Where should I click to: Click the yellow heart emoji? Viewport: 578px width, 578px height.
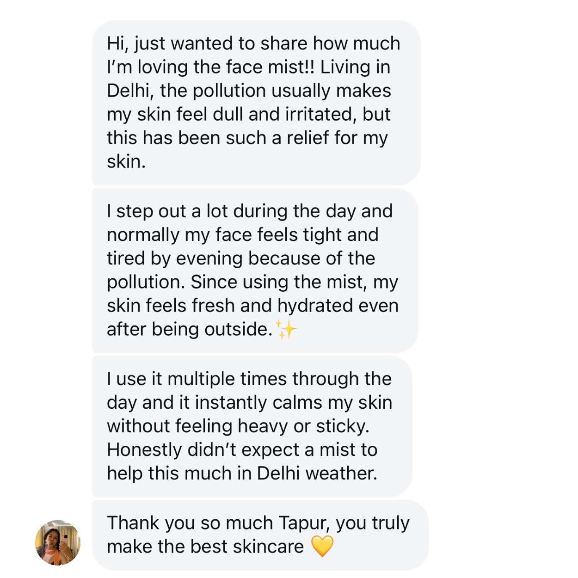322,546
